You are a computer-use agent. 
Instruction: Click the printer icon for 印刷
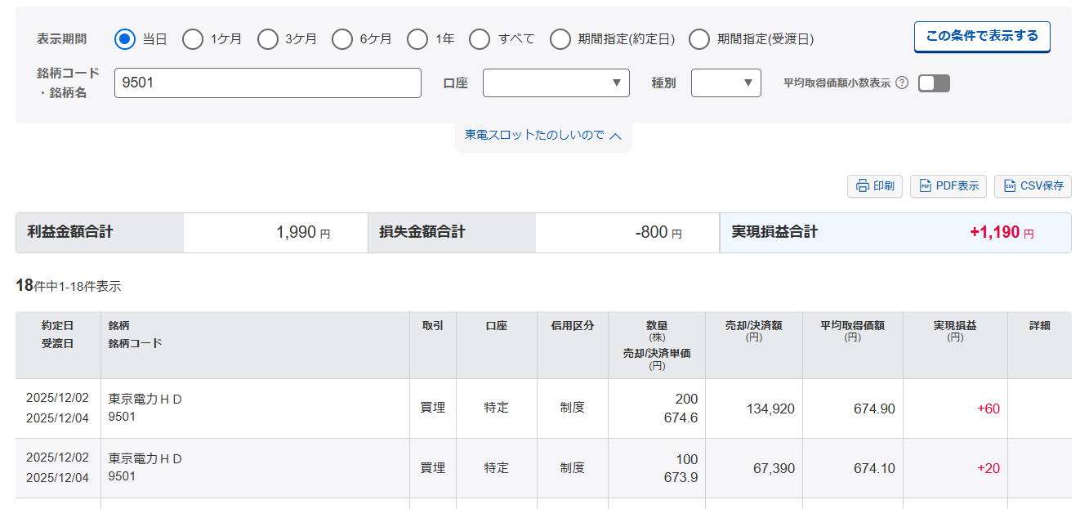pos(862,186)
